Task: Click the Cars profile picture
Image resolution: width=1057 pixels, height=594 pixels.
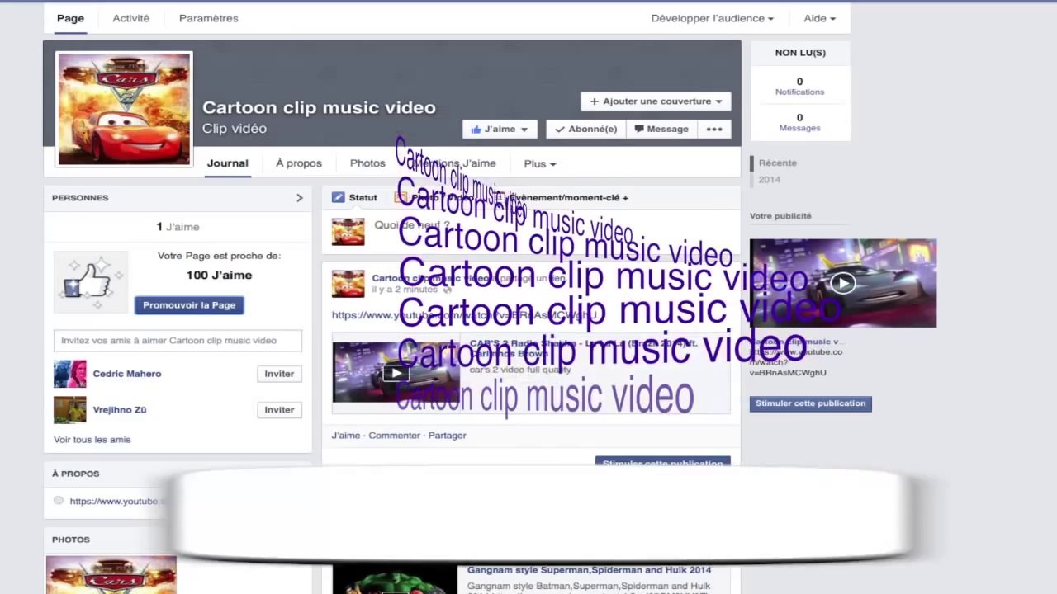Action: (124, 109)
